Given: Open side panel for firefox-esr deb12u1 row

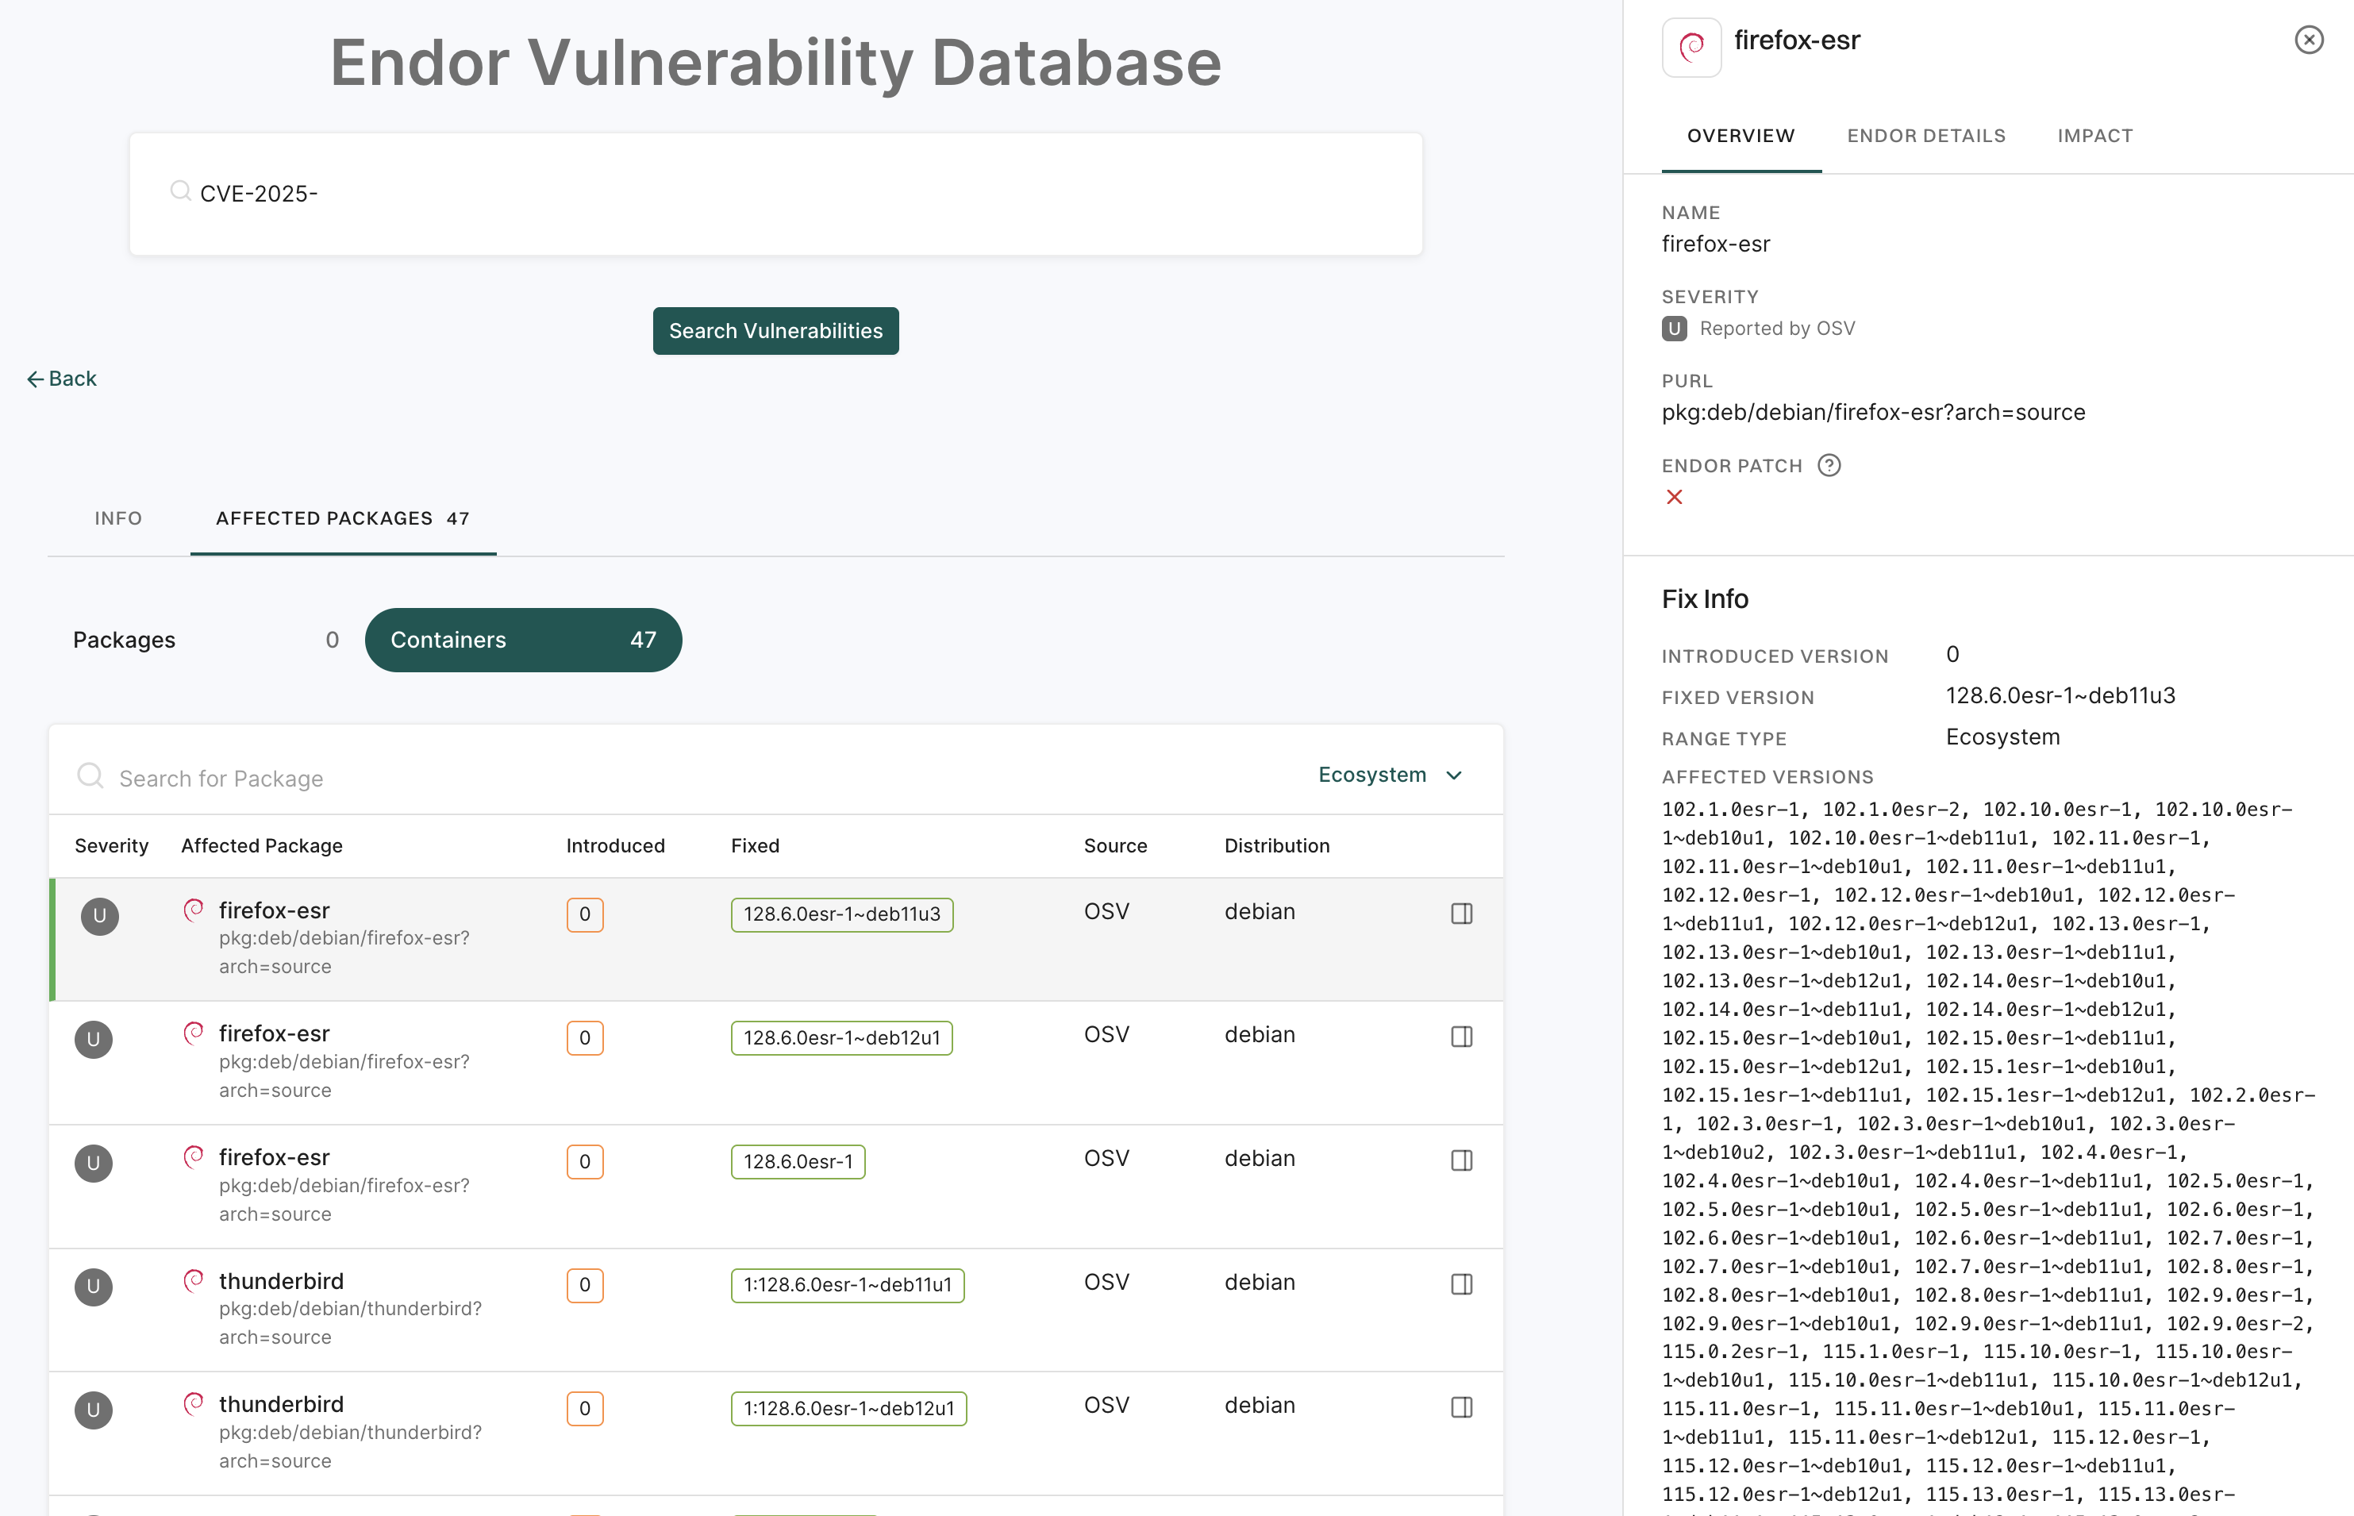Looking at the screenshot, I should [x=1461, y=1037].
